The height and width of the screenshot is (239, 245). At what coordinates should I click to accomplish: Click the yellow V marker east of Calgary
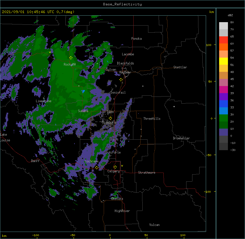(x=122, y=166)
